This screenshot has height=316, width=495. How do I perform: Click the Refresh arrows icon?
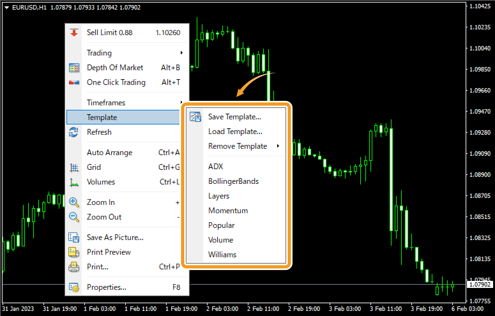coord(74,132)
